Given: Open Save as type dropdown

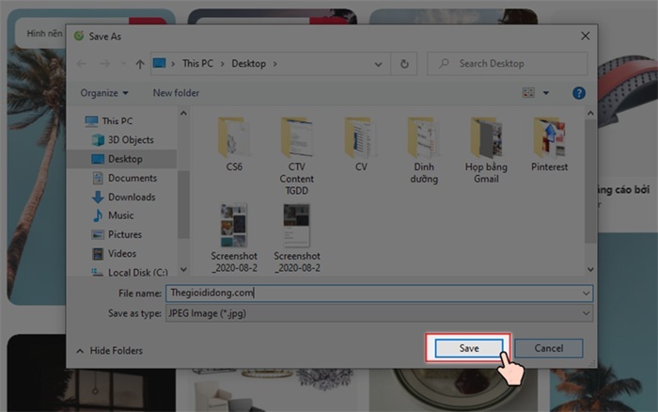Looking at the screenshot, I should 380,313.
